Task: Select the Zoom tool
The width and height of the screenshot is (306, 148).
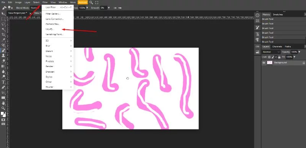Action: (x=3, y=108)
